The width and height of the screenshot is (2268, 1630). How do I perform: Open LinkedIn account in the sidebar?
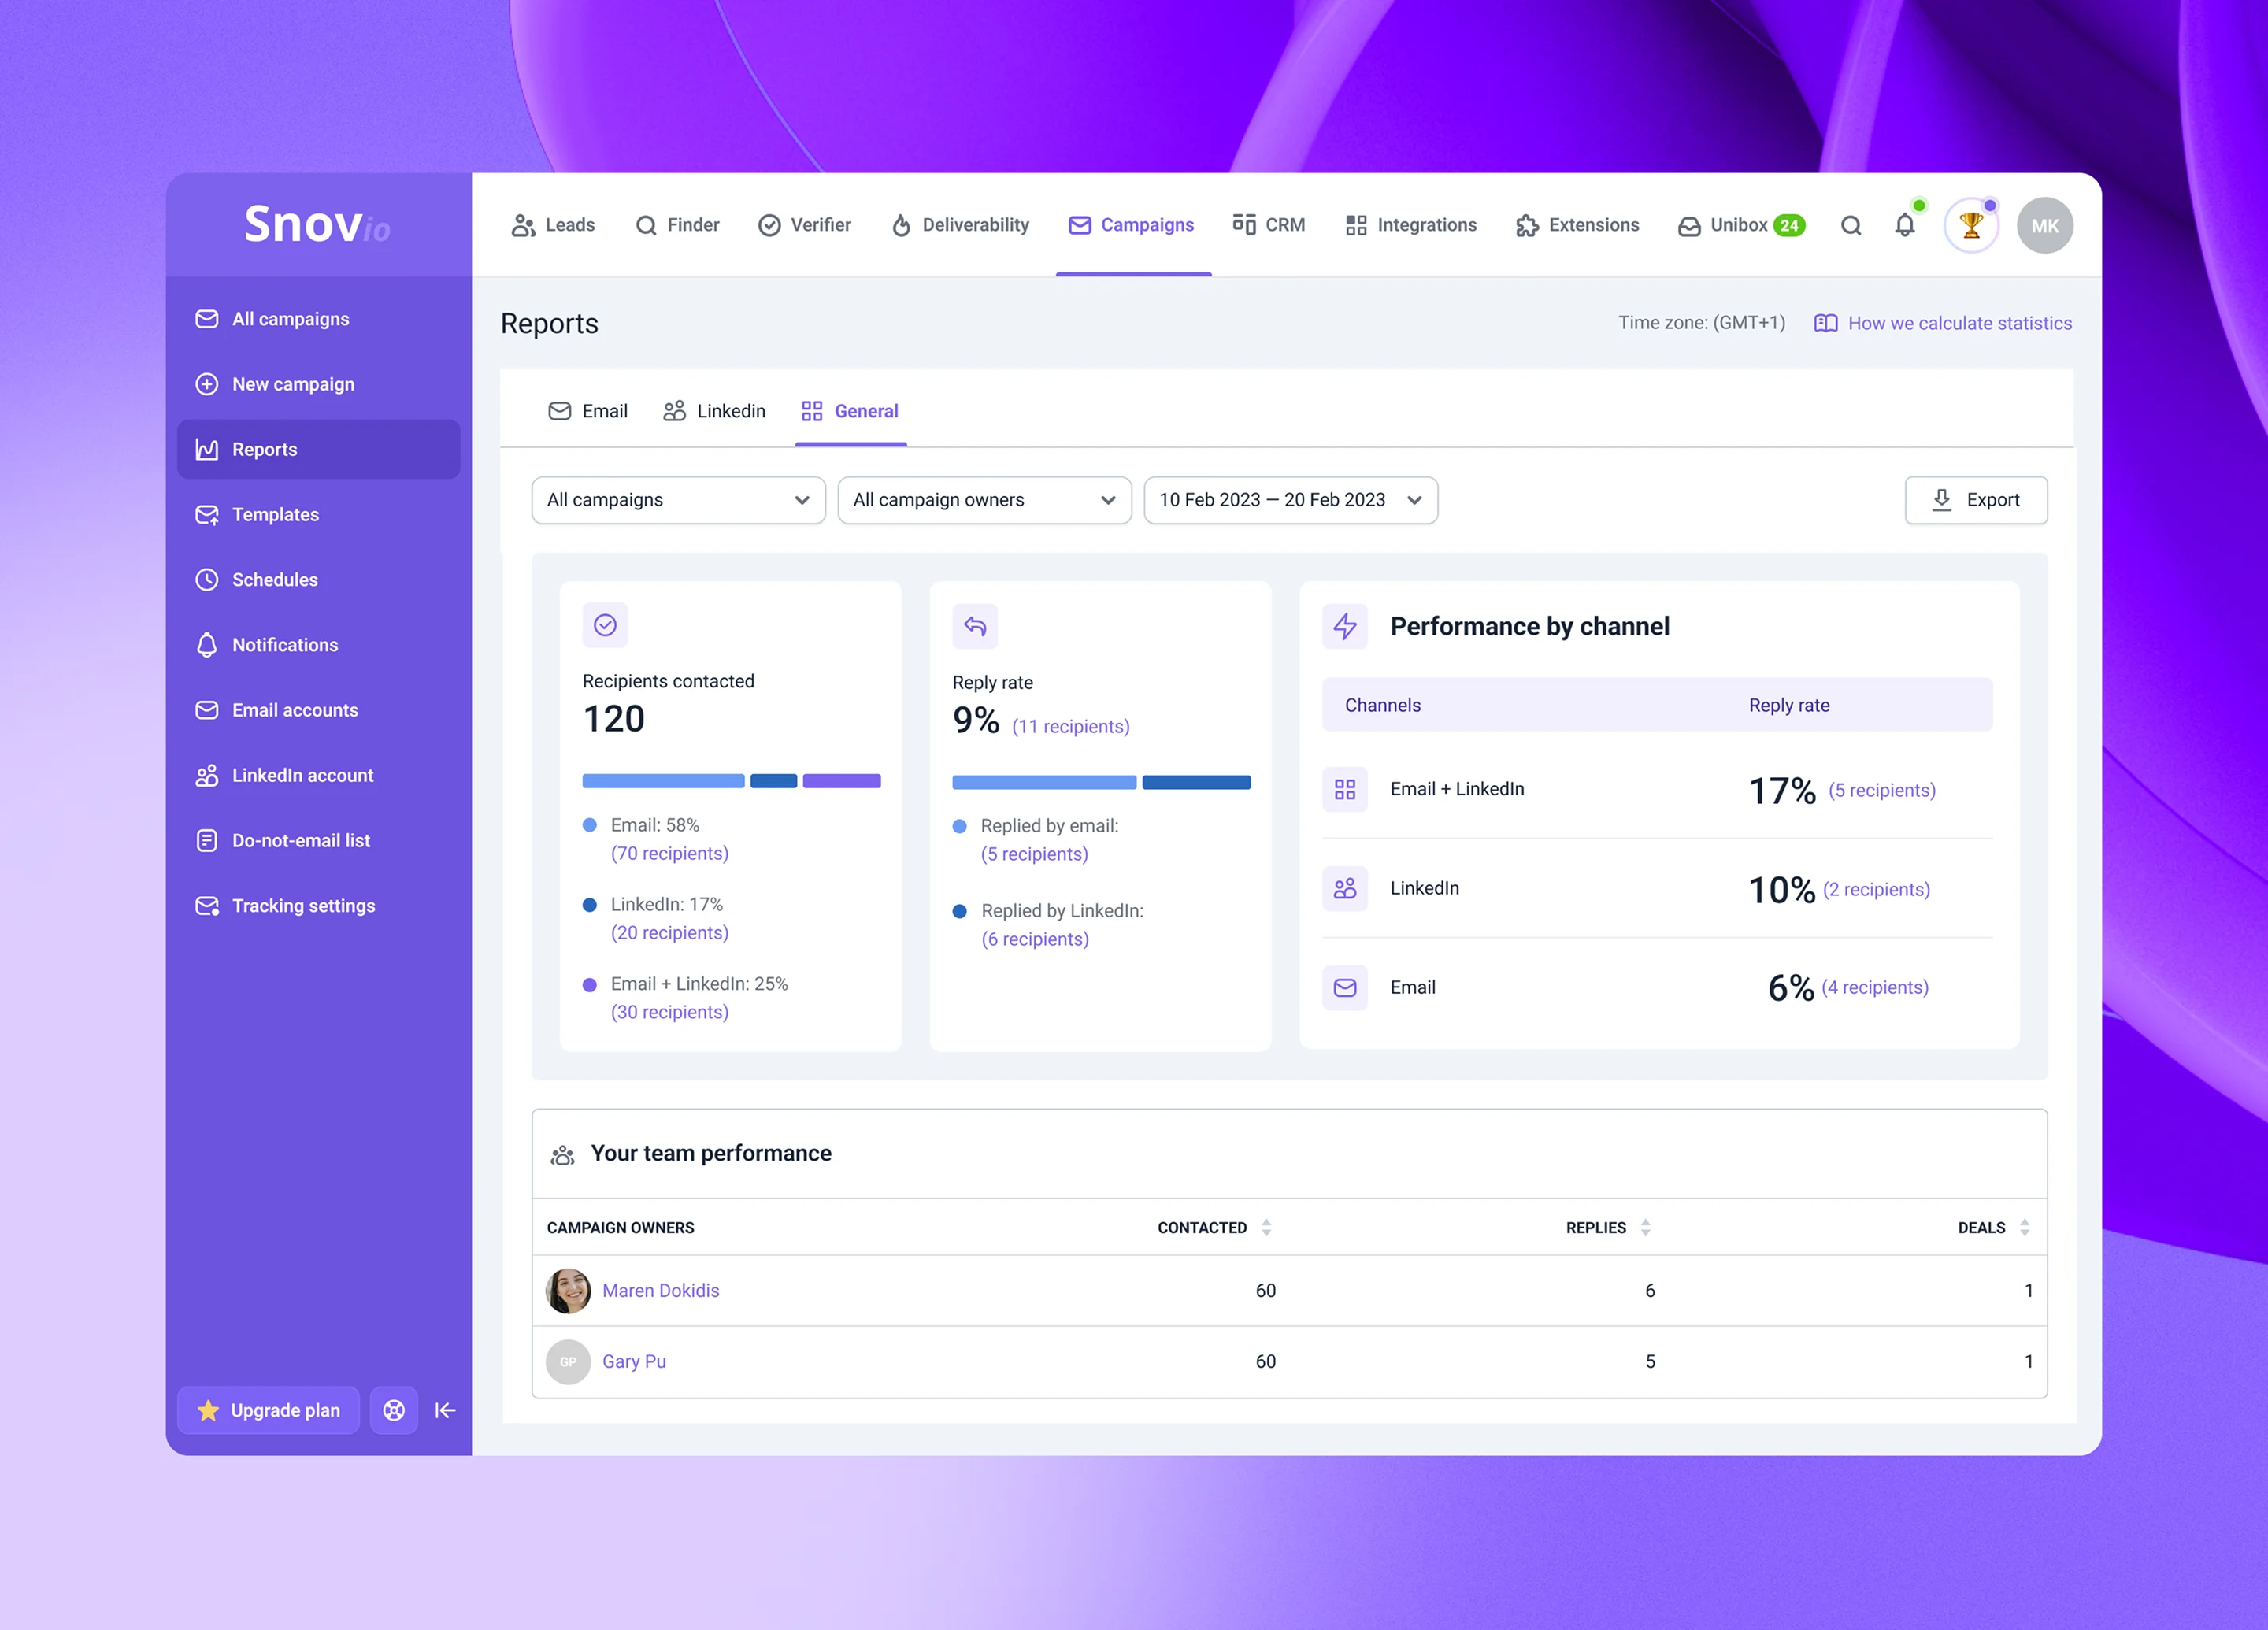[319, 775]
